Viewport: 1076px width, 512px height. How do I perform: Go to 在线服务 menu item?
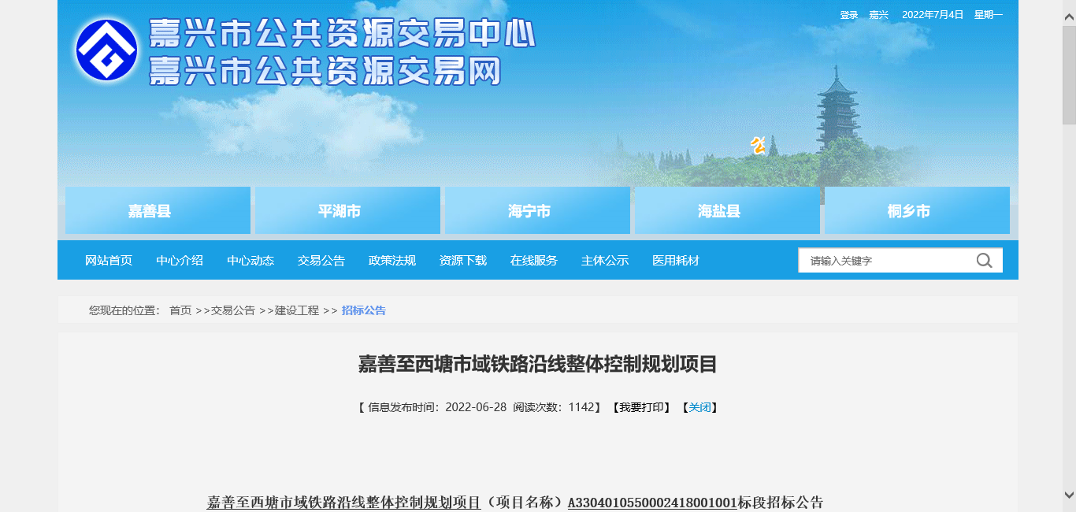[534, 261]
